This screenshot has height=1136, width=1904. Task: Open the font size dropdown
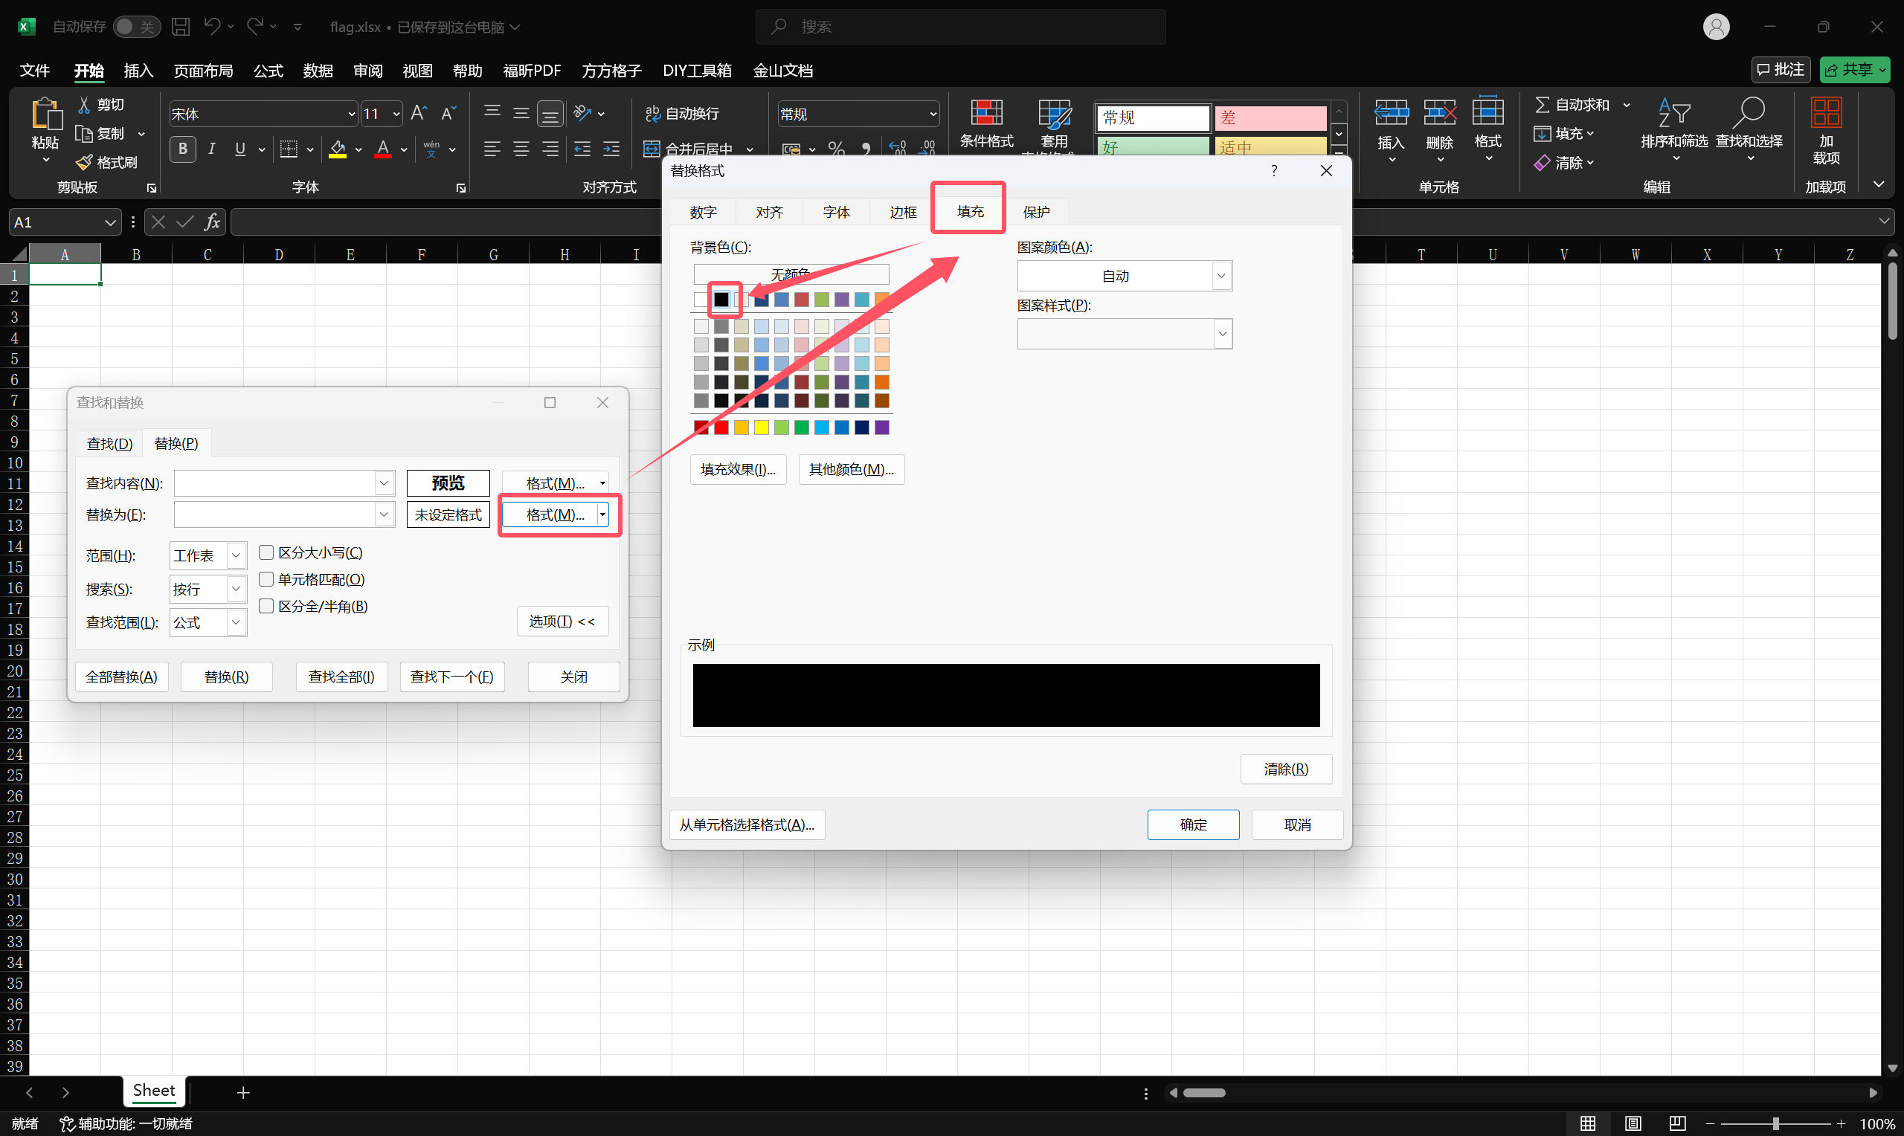point(396,114)
